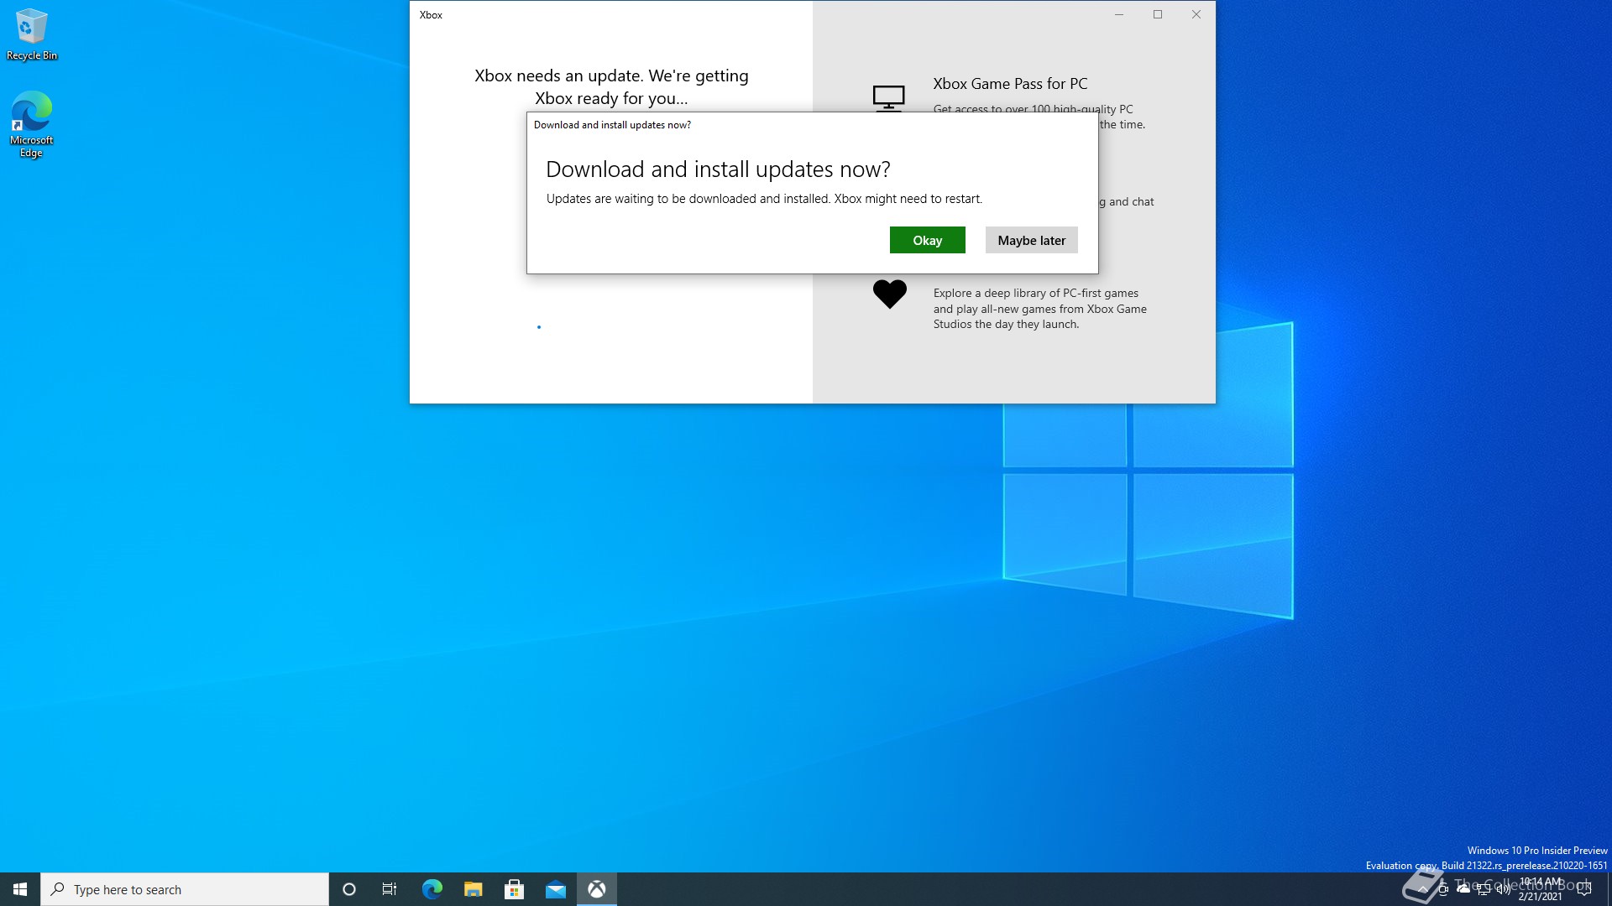The height and width of the screenshot is (906, 1612).
Task: Click the dialog title bar text
Action: [x=612, y=125]
